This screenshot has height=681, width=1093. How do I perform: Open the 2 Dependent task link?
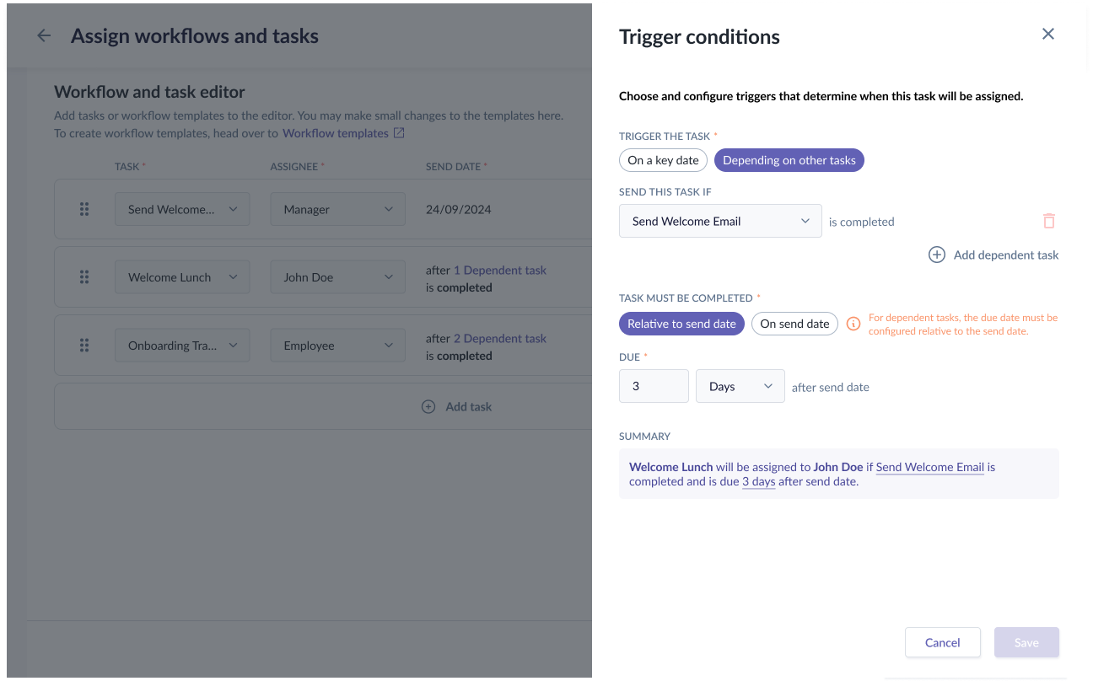tap(500, 338)
